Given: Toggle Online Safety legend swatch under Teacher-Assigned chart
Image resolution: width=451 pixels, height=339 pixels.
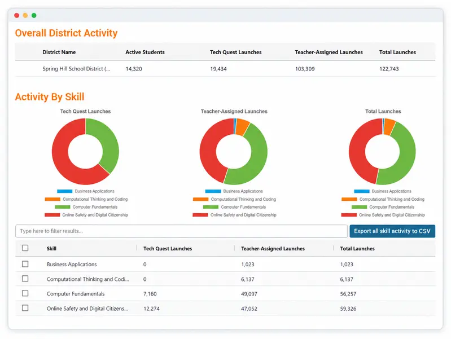Looking at the screenshot, I should [200, 215].
